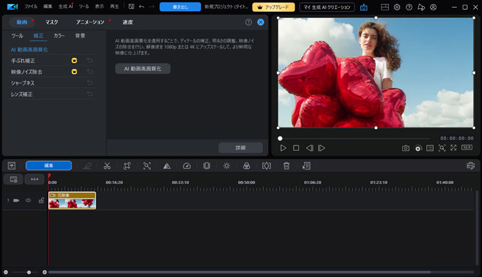Select the scissors split tool
This screenshot has width=482, height=277.
(x=107, y=166)
